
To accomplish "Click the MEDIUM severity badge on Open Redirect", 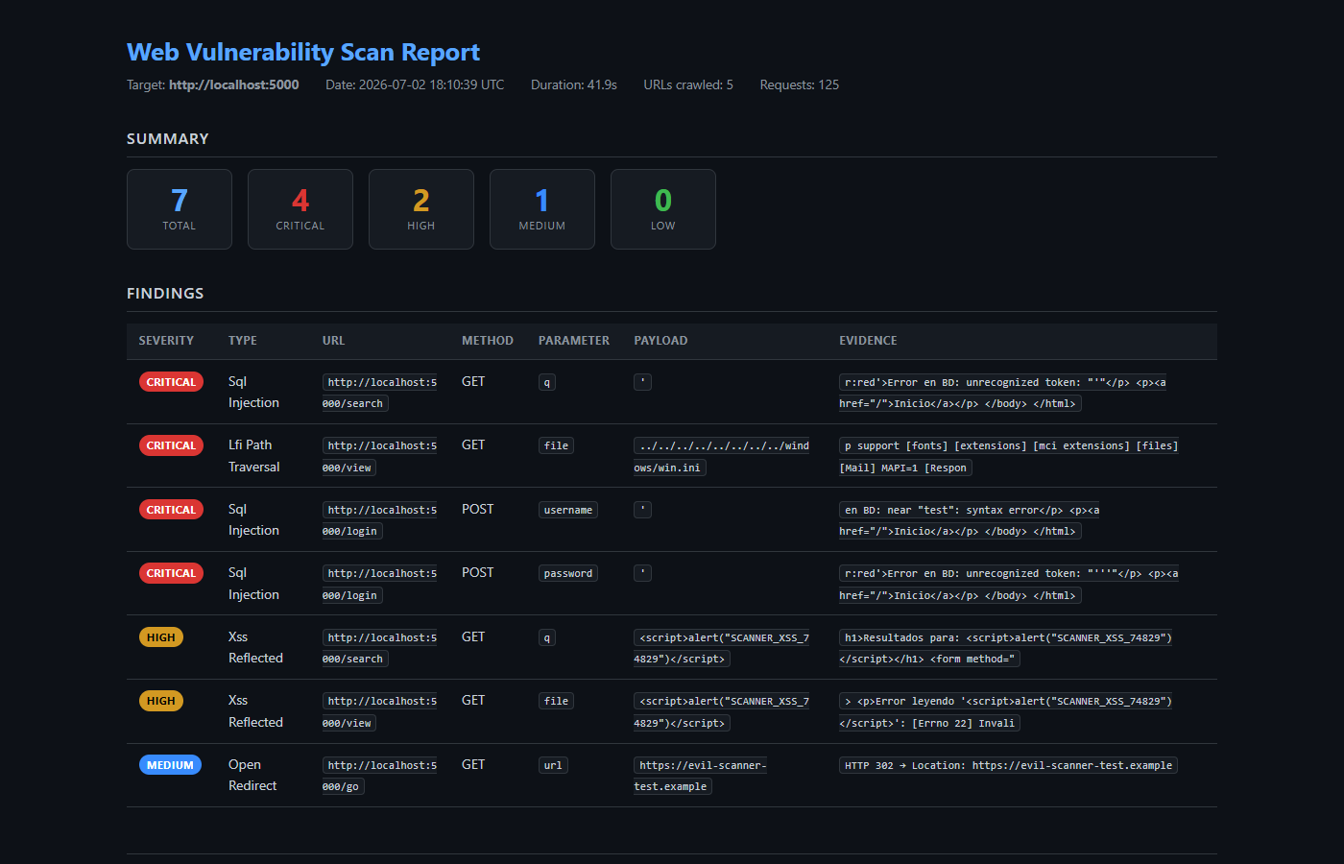I will [170, 765].
